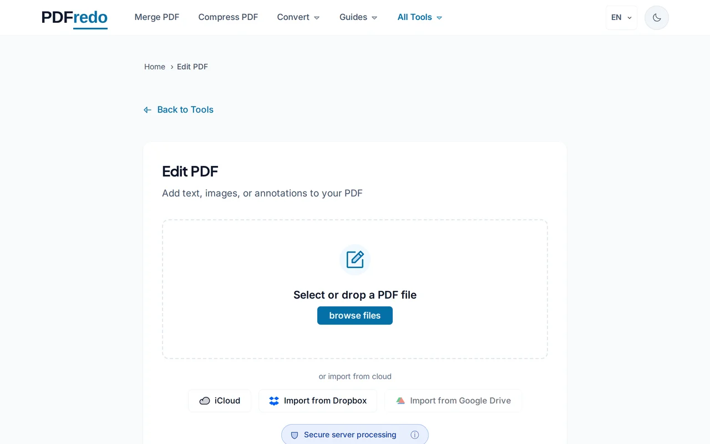
Task: Click Import from Dropbox
Action: click(x=318, y=400)
